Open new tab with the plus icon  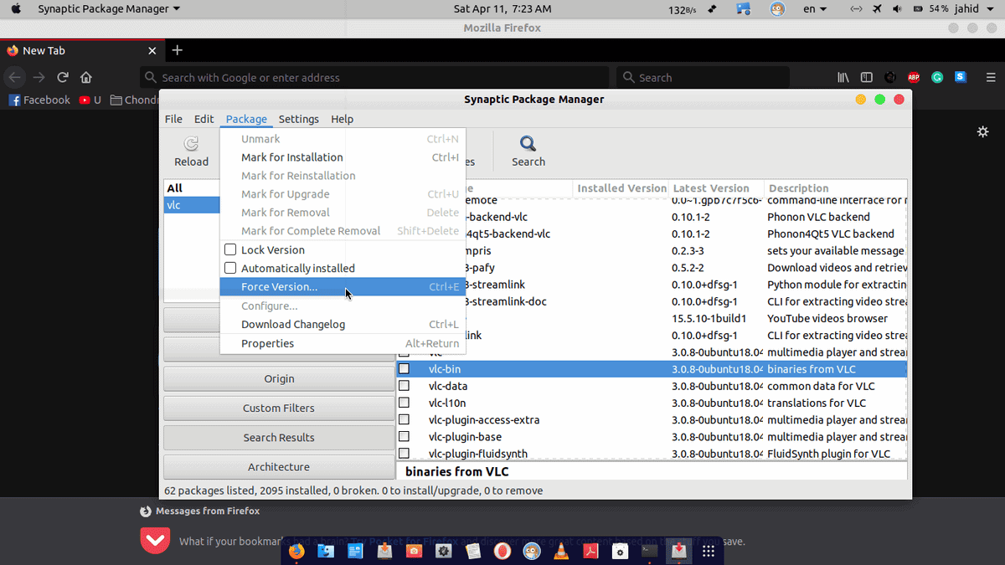click(x=177, y=50)
